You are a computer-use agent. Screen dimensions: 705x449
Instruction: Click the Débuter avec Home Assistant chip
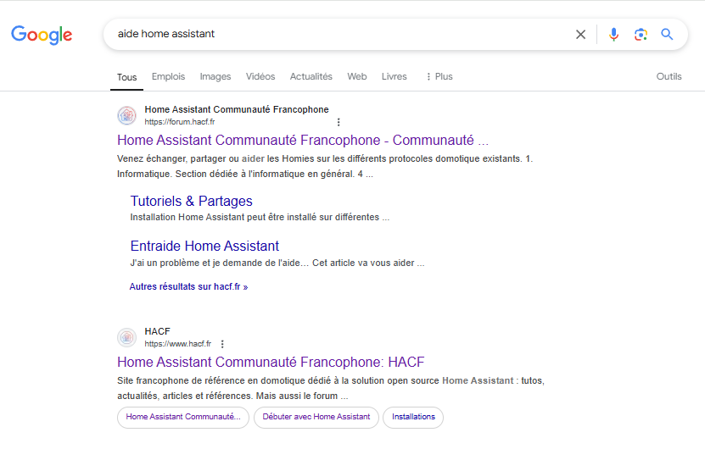point(316,417)
